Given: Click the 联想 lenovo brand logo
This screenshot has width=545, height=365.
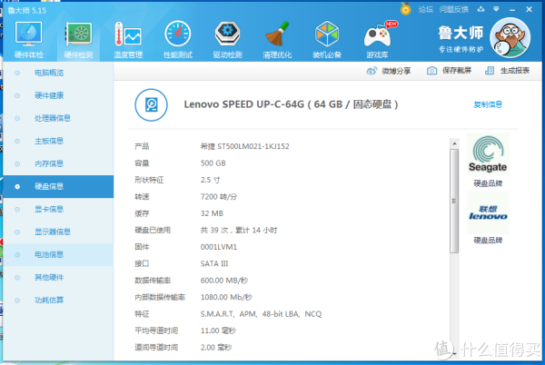Looking at the screenshot, I should pyautogui.click(x=488, y=212).
